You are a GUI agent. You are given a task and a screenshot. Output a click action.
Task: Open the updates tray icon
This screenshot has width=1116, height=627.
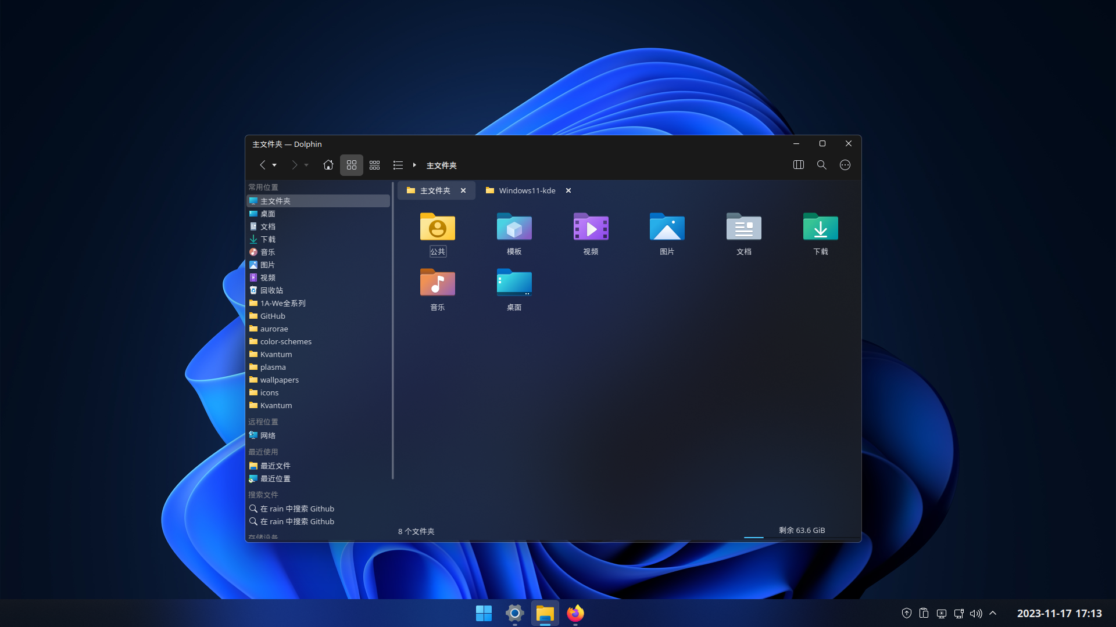(x=907, y=613)
